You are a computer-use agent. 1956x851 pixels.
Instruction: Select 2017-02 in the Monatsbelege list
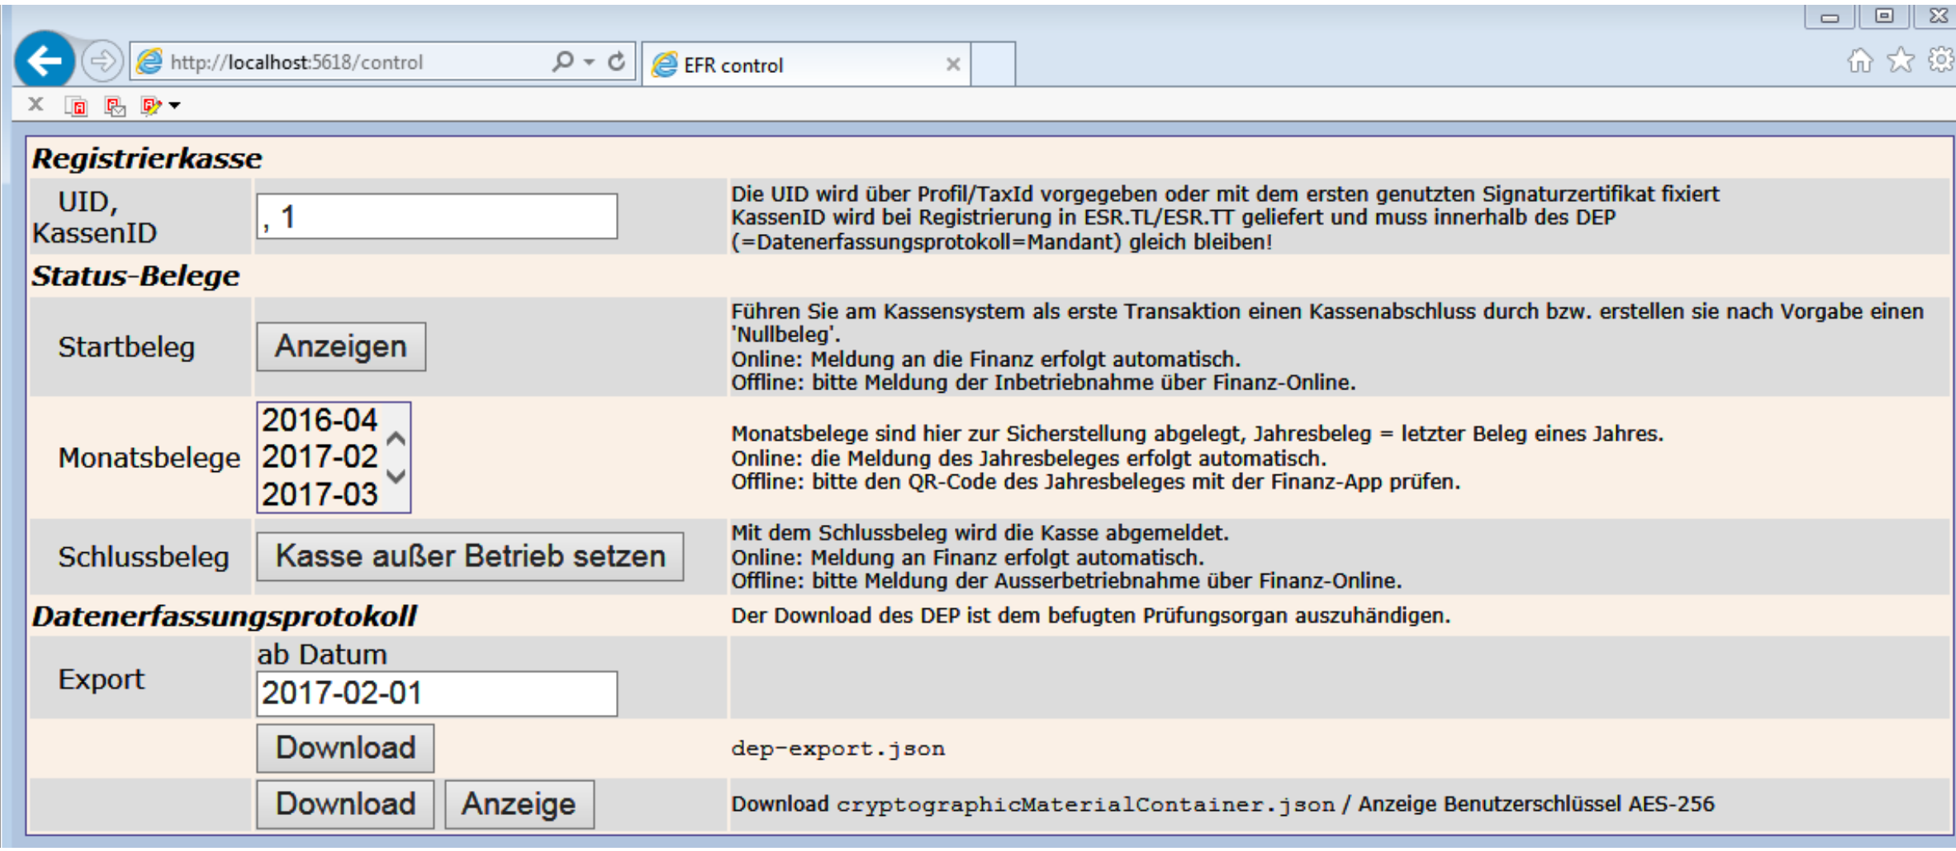coord(320,457)
